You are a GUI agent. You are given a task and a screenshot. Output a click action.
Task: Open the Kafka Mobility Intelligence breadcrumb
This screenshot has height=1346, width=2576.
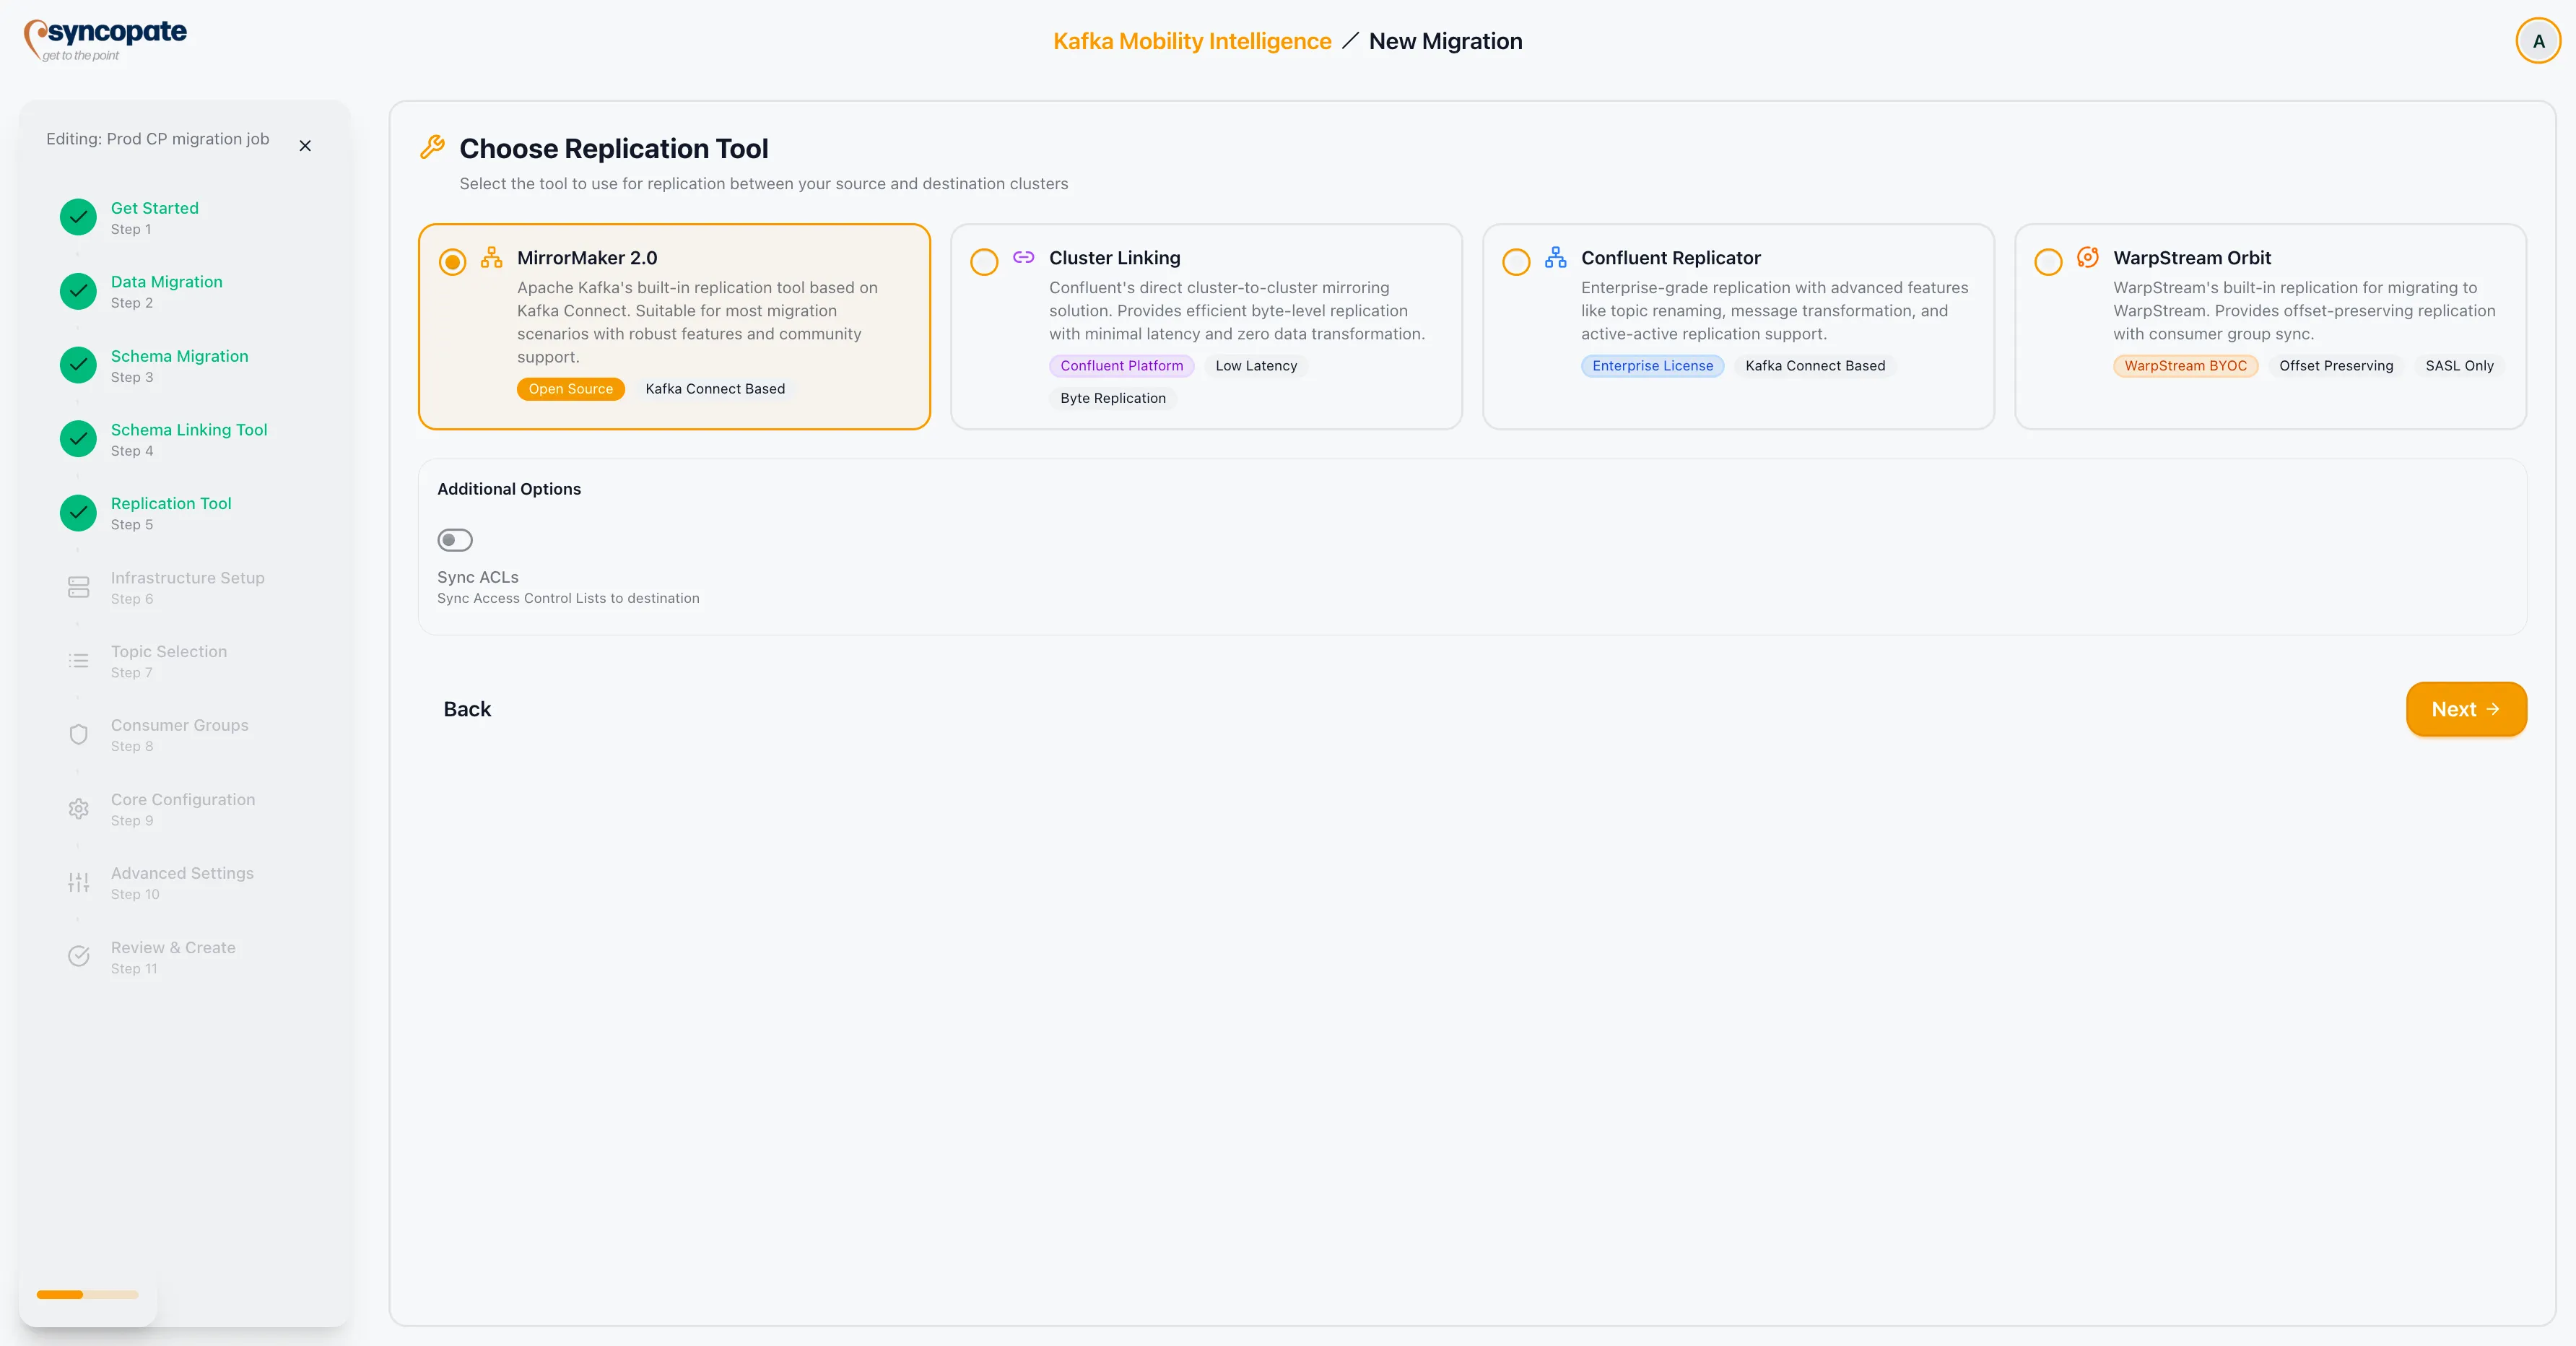click(1191, 41)
